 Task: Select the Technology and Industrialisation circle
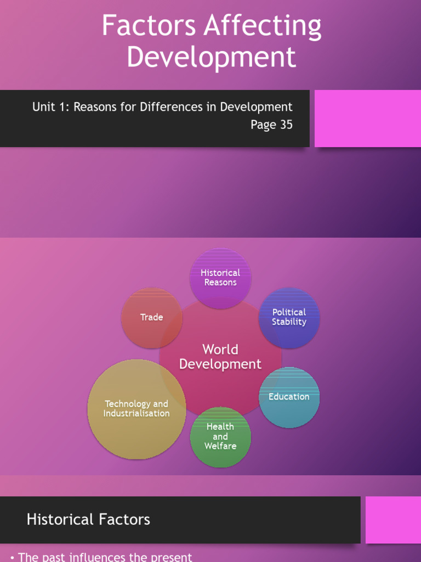[136, 409]
